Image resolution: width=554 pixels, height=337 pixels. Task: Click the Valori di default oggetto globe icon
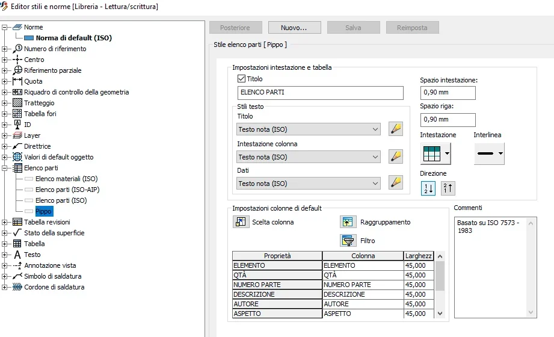point(17,157)
